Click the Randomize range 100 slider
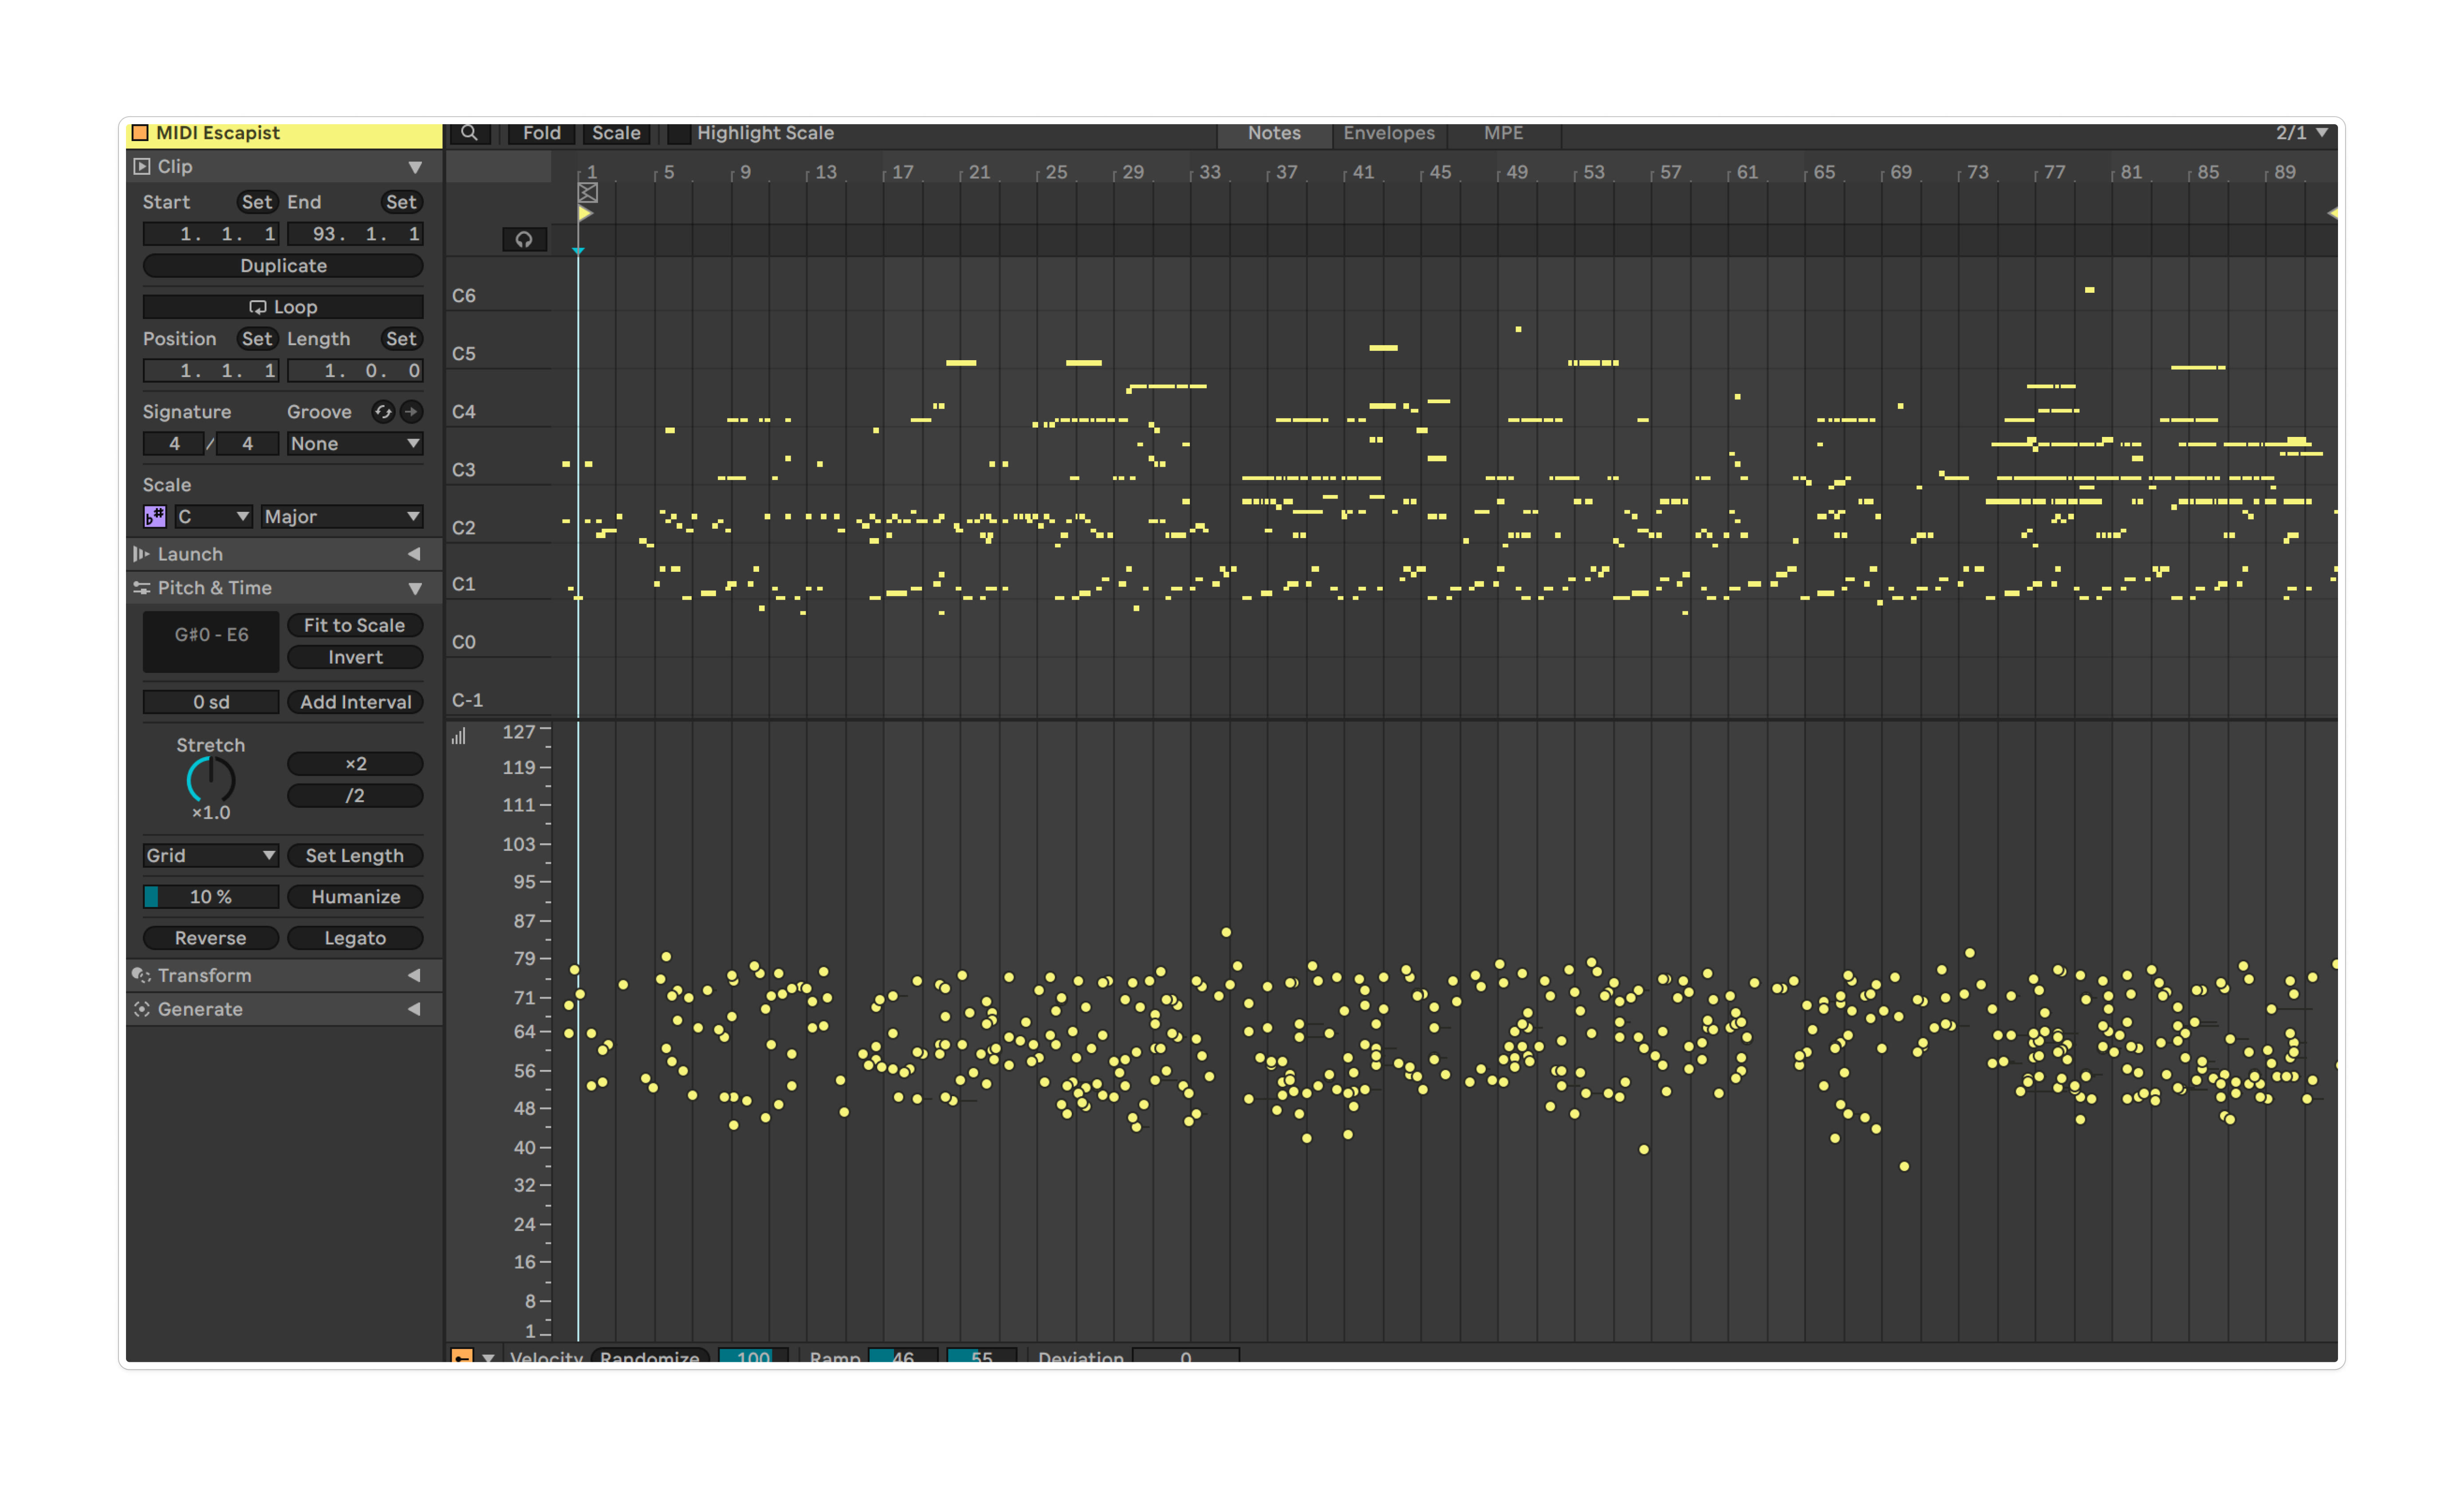Screen dimensions: 2464x1490 [753, 1356]
